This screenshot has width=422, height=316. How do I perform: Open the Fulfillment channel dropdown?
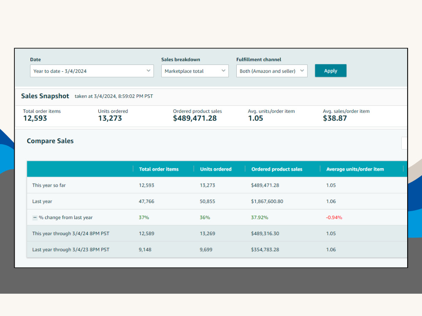tap(272, 71)
